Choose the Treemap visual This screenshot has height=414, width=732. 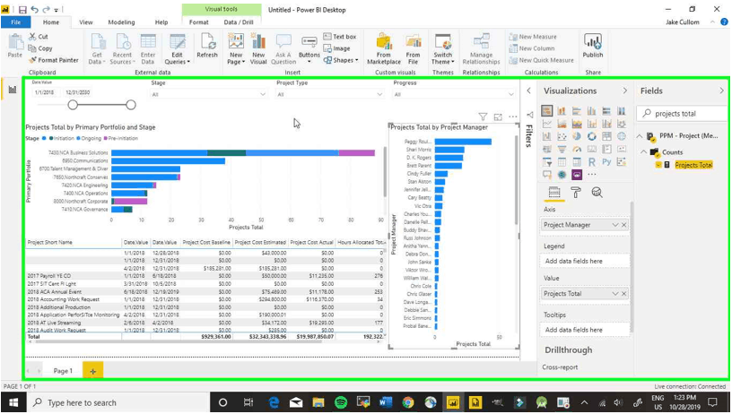[606, 136]
